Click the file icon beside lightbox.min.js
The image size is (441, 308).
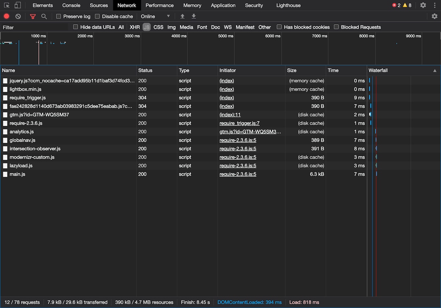5,89
